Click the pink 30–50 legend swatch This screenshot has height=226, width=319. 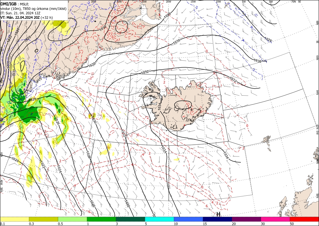276,219
